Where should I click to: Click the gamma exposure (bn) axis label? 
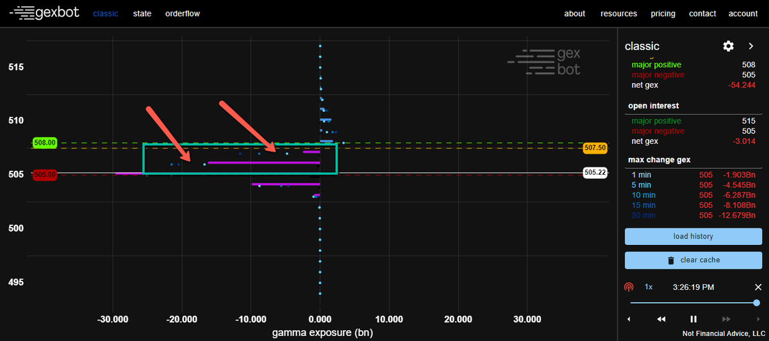click(322, 333)
